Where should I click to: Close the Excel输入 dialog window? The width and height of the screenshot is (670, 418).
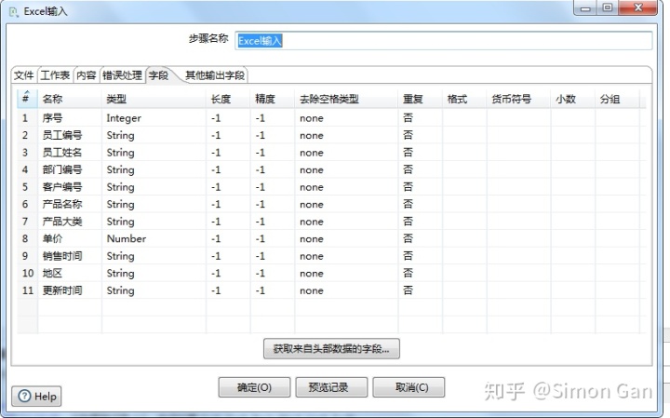[x=638, y=8]
